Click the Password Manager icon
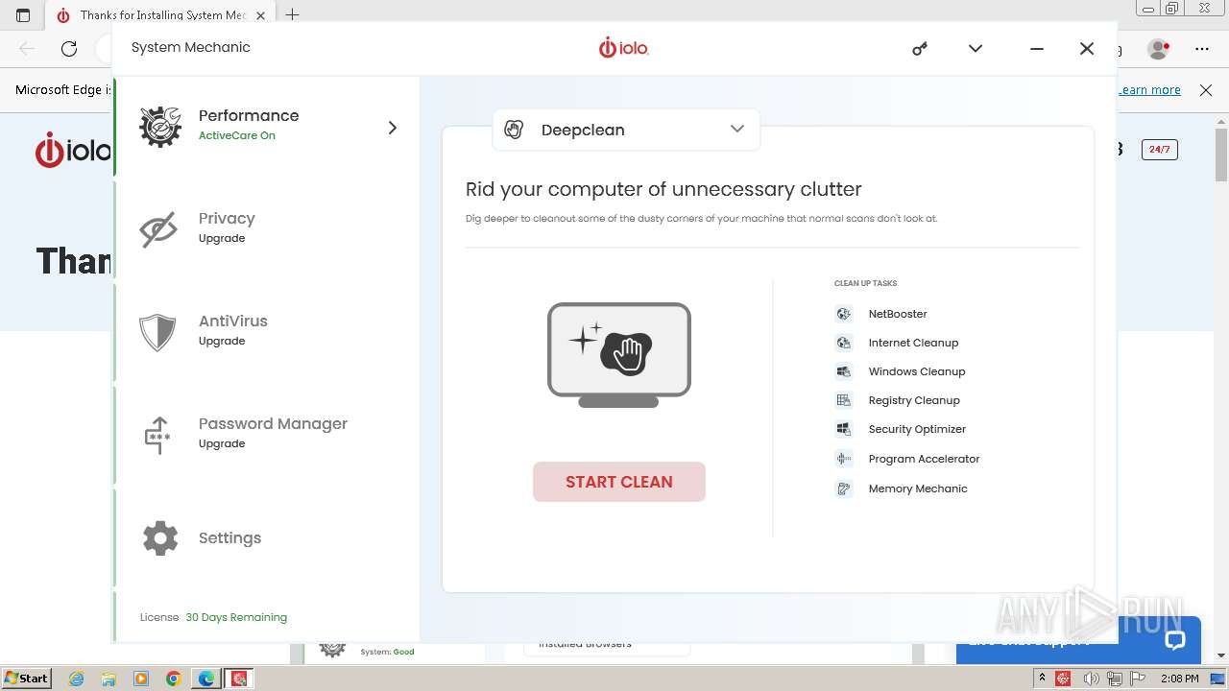The height and width of the screenshot is (691, 1229). tap(157, 435)
